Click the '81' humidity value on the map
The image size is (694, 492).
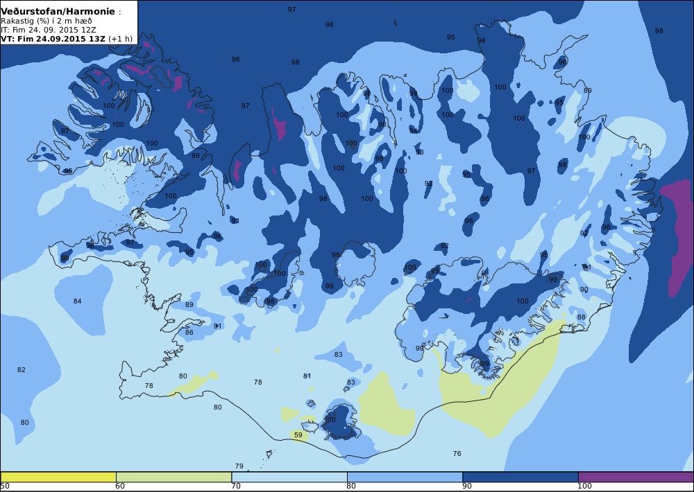pyautogui.click(x=307, y=376)
